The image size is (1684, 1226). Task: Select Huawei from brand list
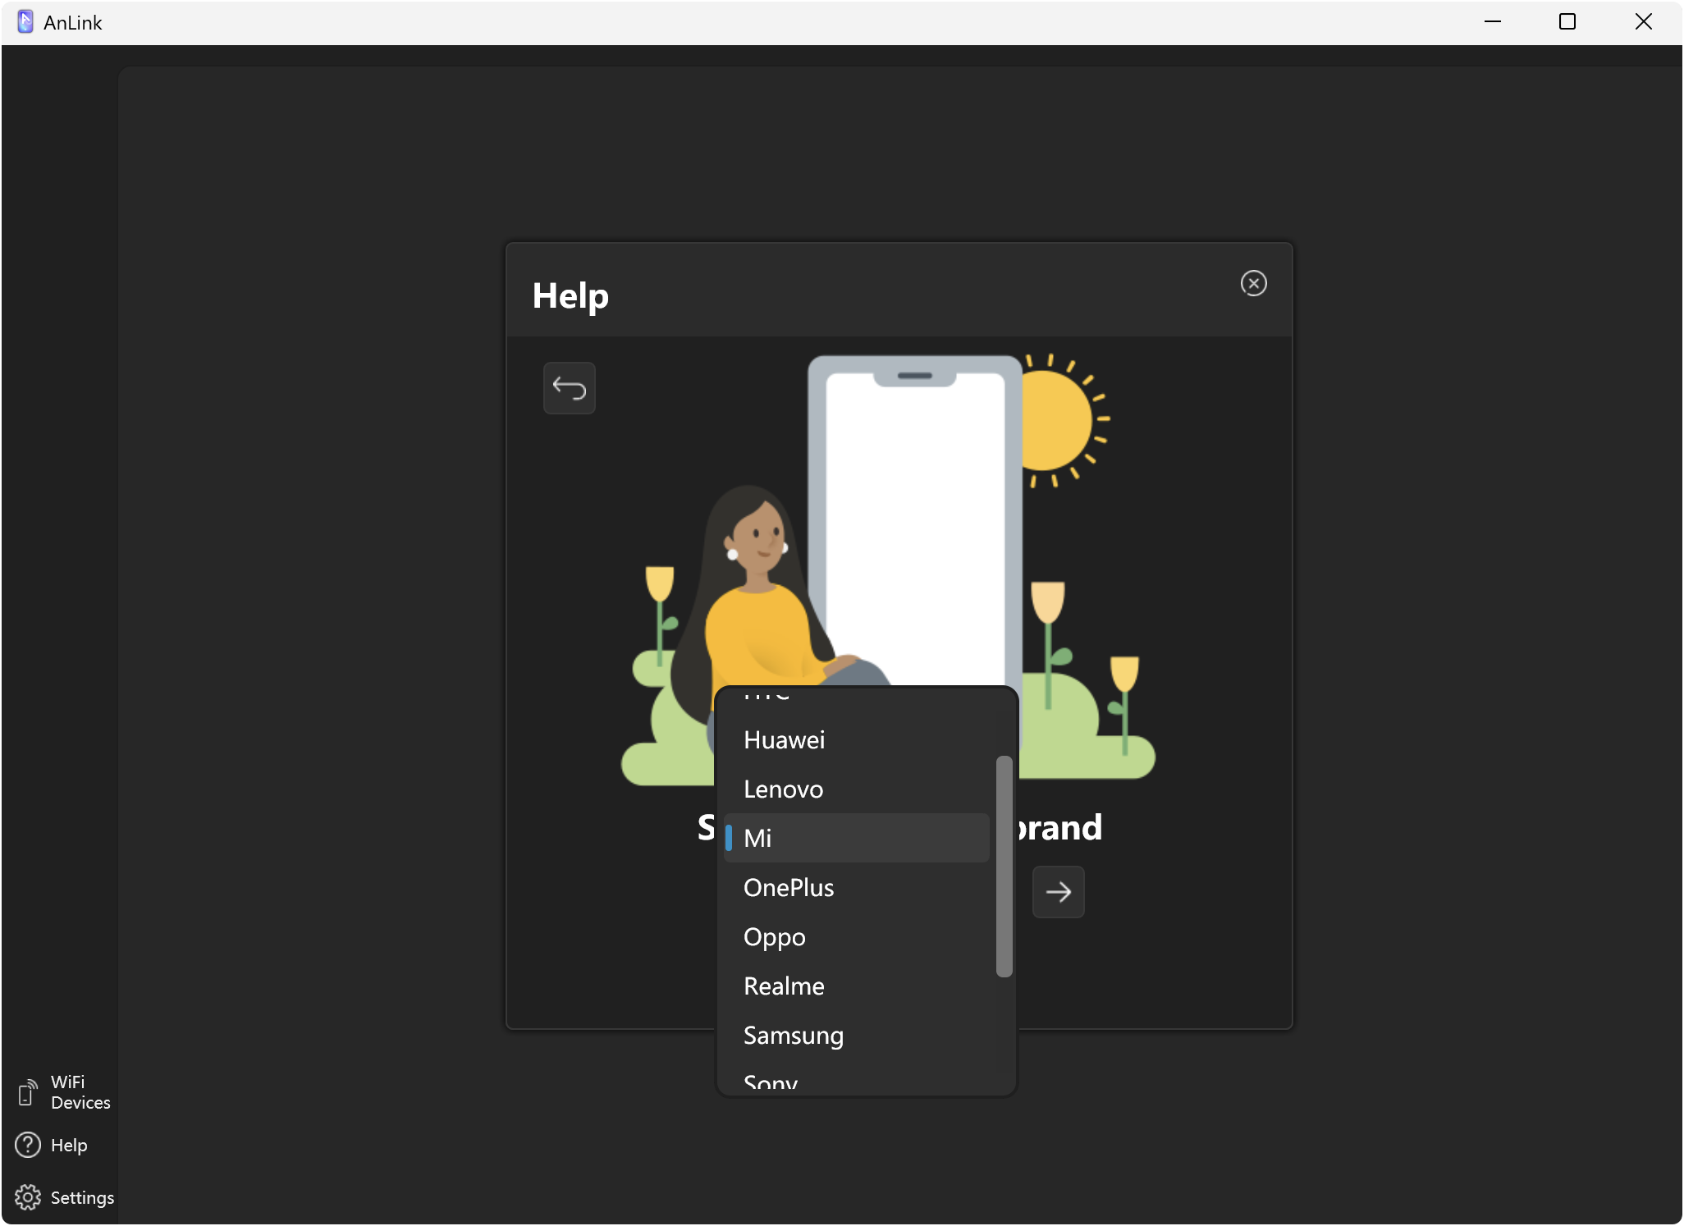[784, 740]
